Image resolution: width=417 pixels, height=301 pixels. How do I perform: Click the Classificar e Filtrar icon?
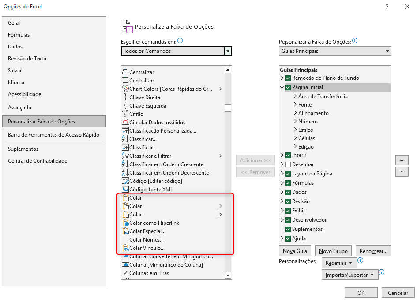click(x=125, y=156)
